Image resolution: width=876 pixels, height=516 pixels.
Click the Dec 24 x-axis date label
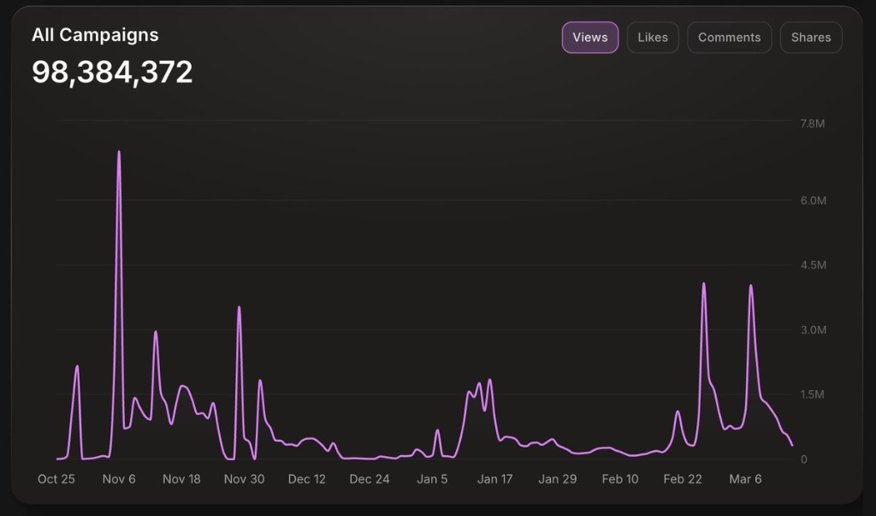[370, 479]
